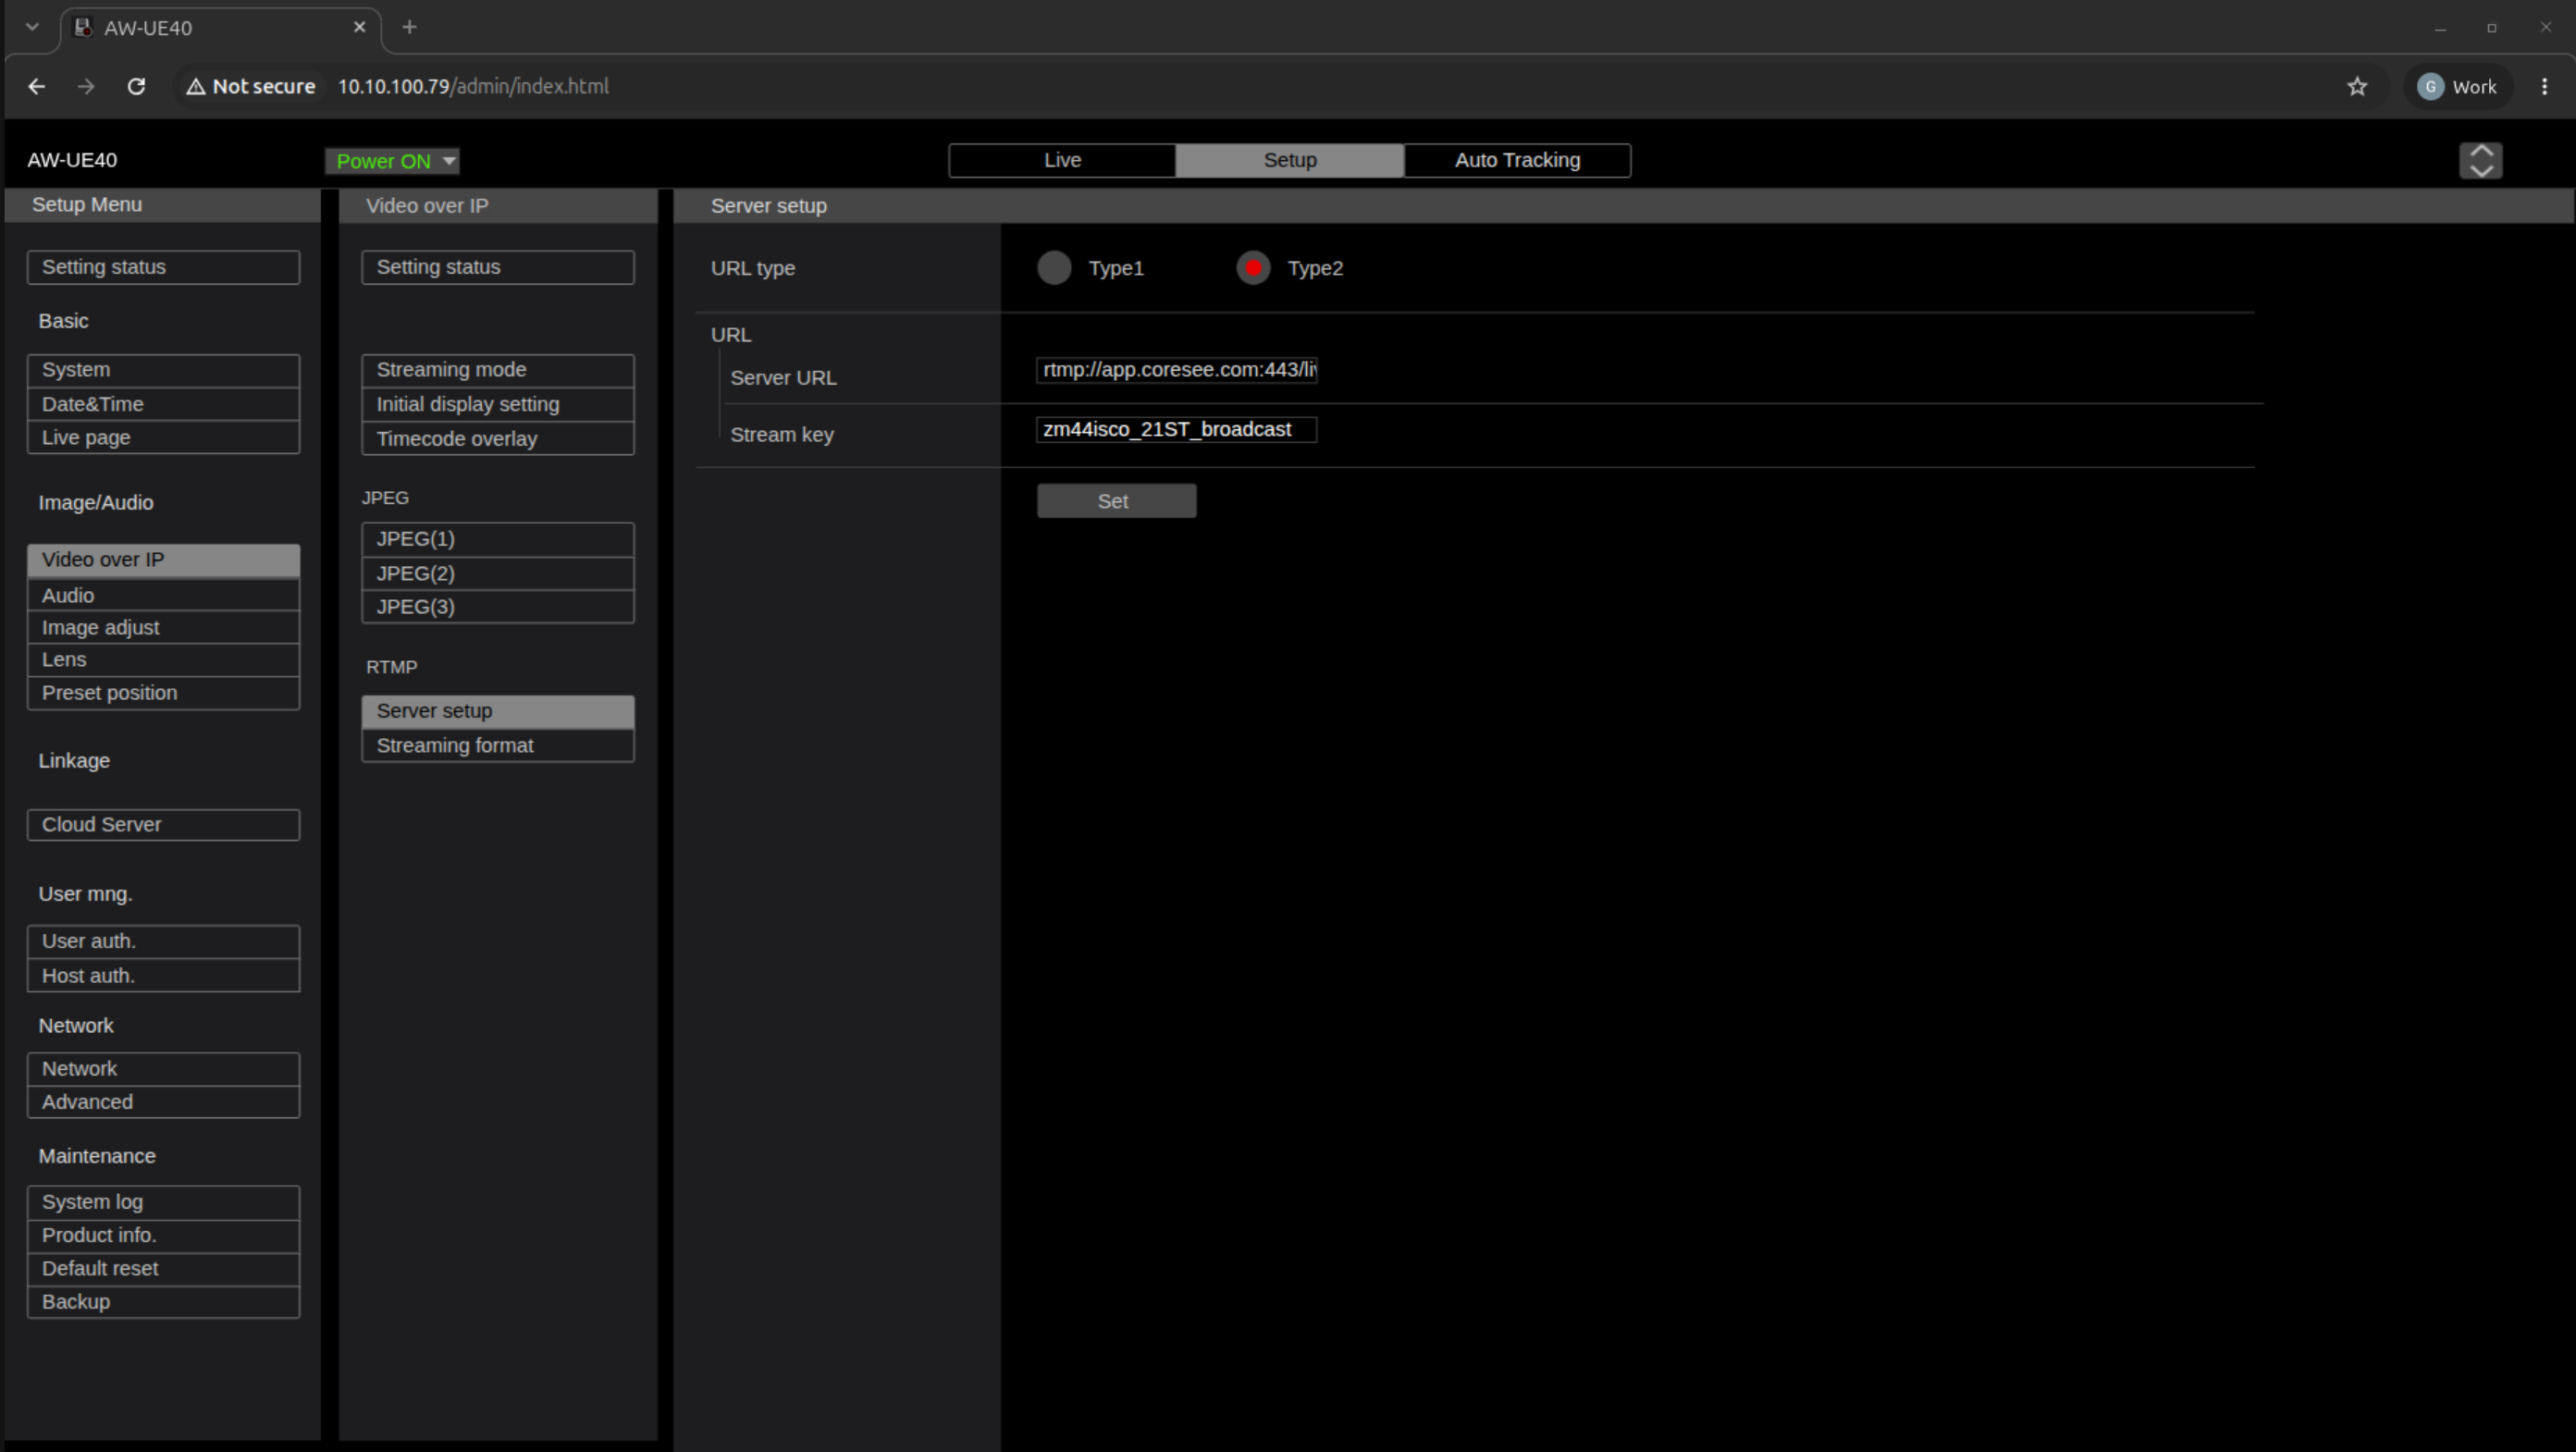The image size is (2576, 1452).
Task: Go forward in browser history
Action: pyautogui.click(x=86, y=87)
